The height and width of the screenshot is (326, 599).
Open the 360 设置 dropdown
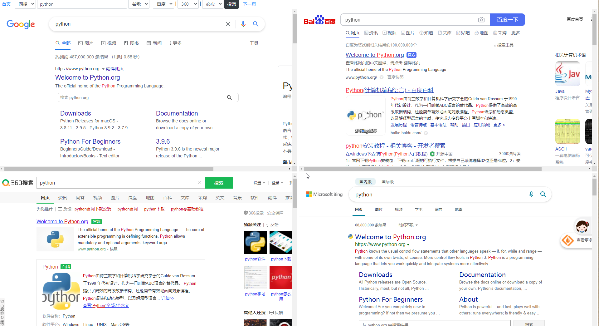click(259, 183)
